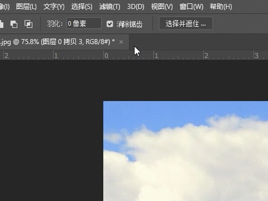Close the document tab

121,42
